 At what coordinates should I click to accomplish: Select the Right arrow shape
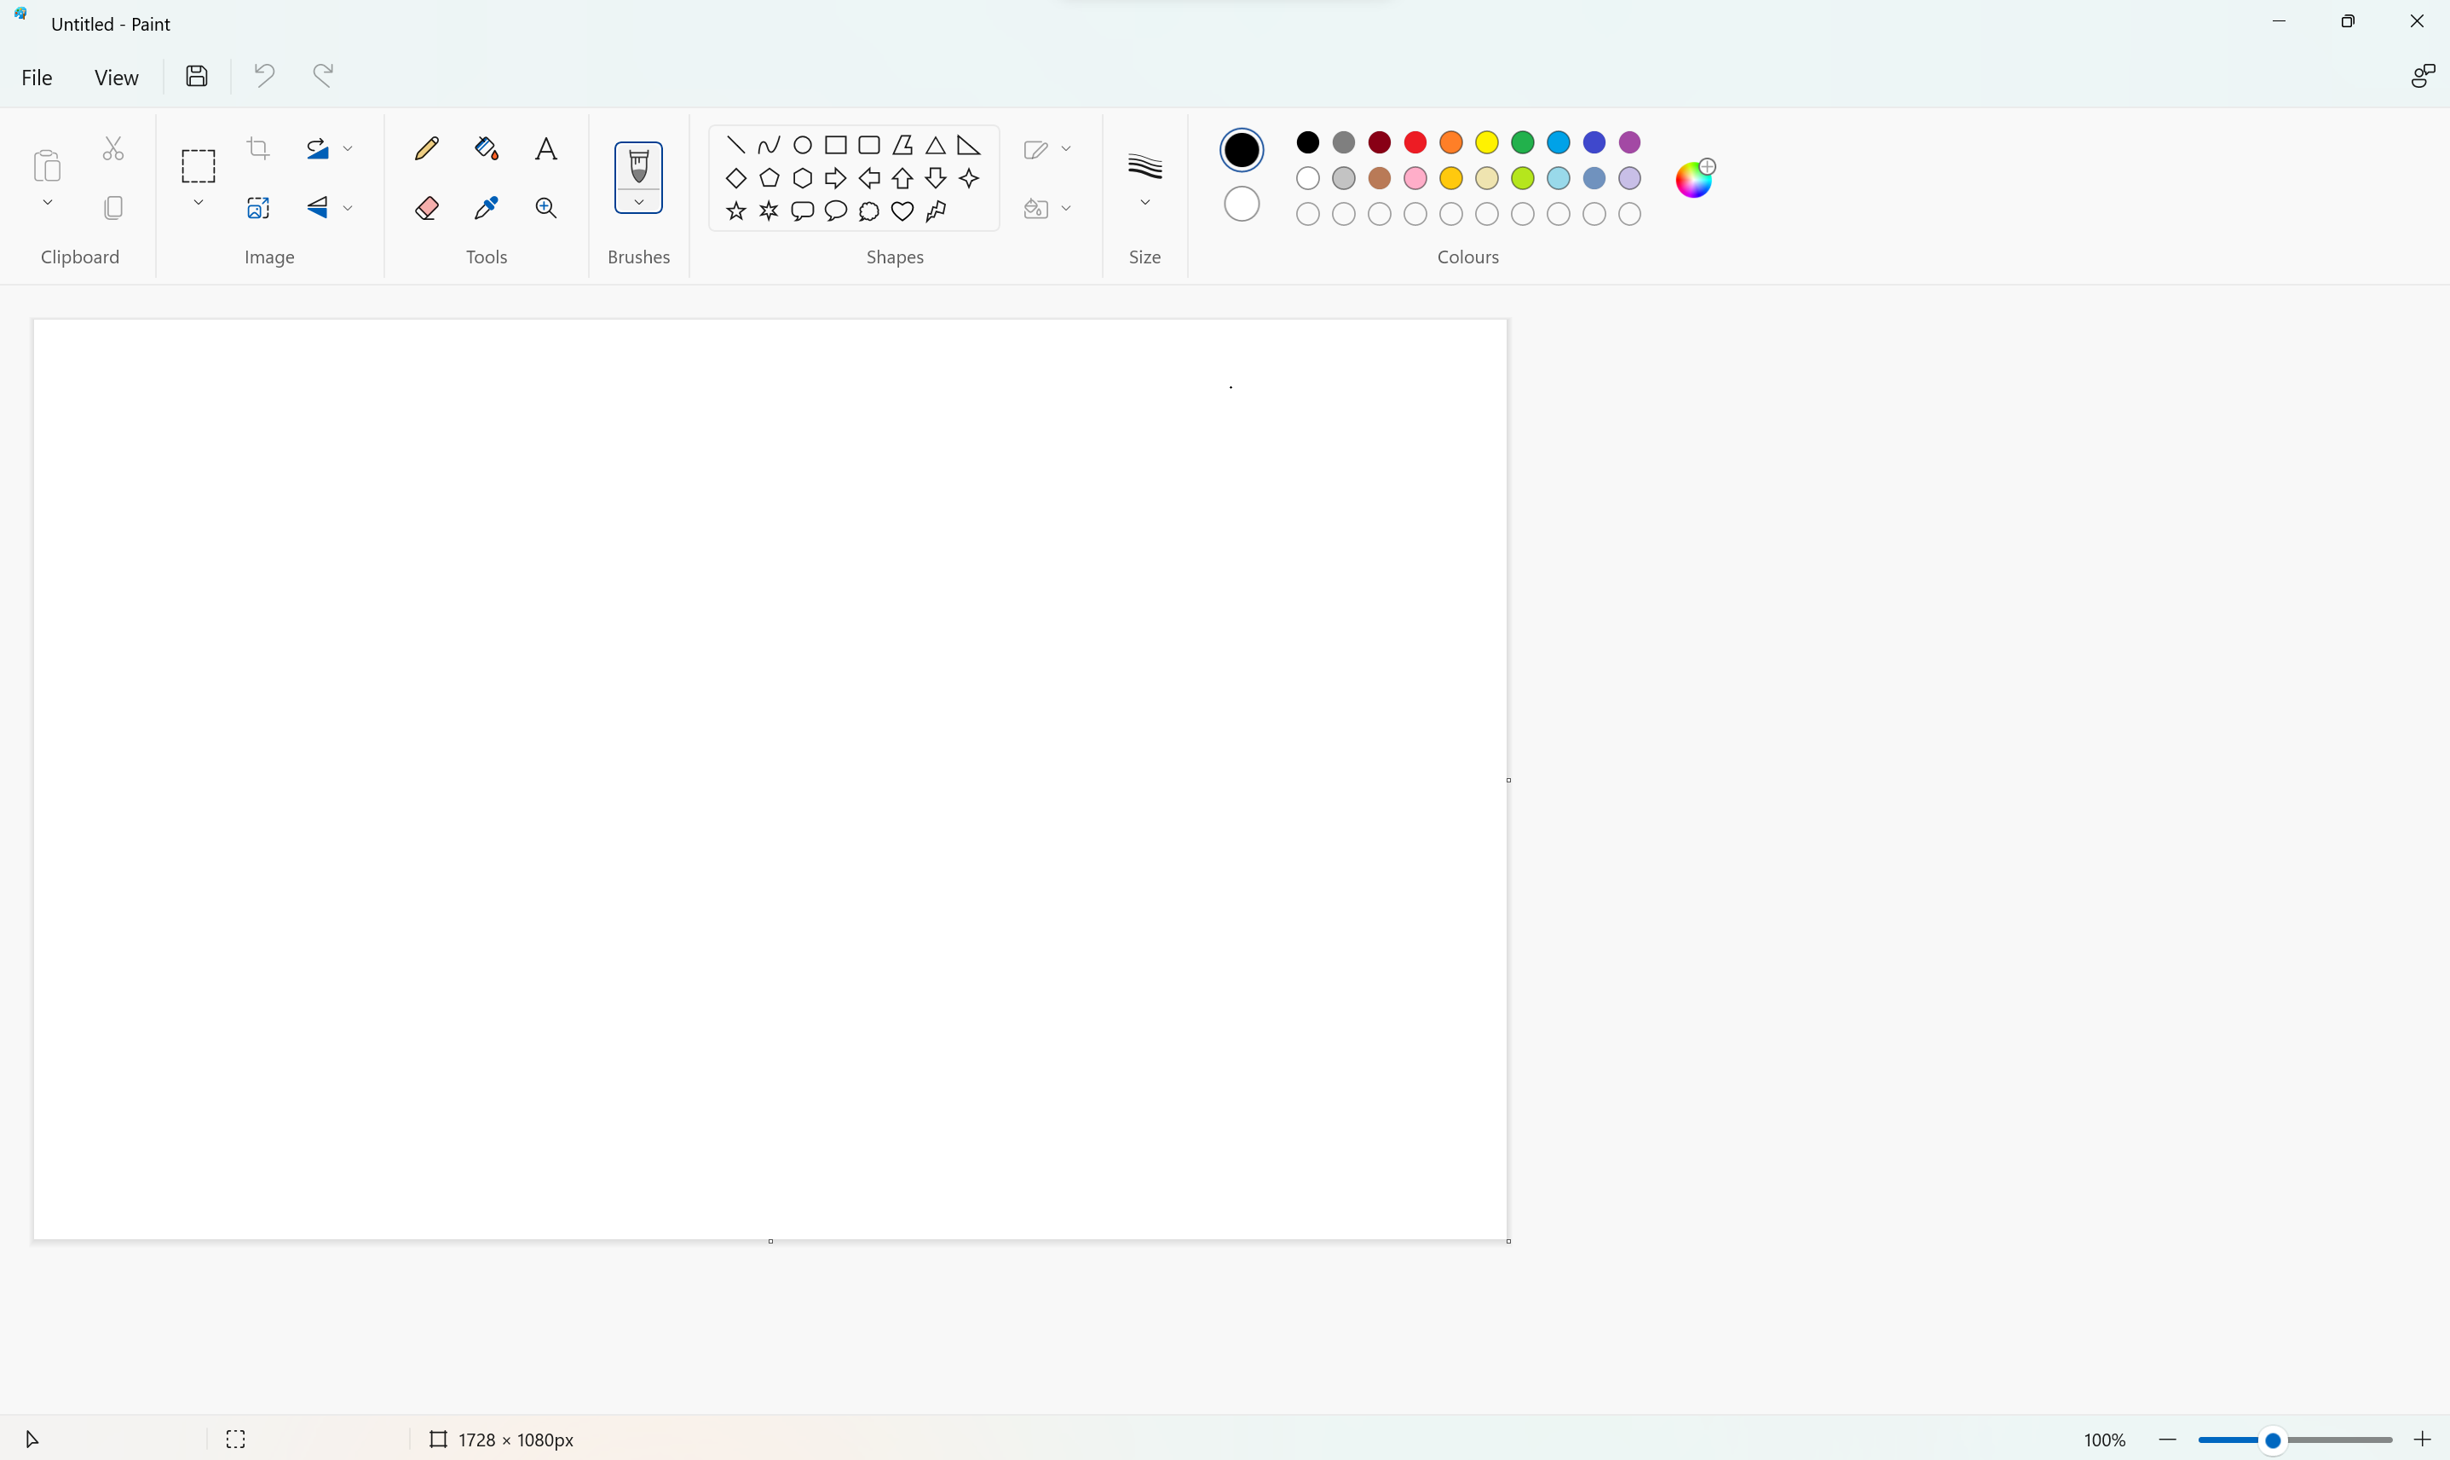pos(836,178)
